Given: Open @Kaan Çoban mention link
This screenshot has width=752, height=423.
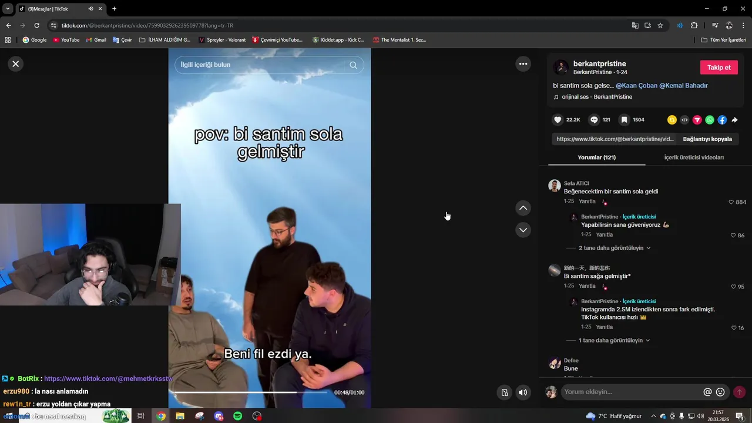Looking at the screenshot, I should (636, 86).
